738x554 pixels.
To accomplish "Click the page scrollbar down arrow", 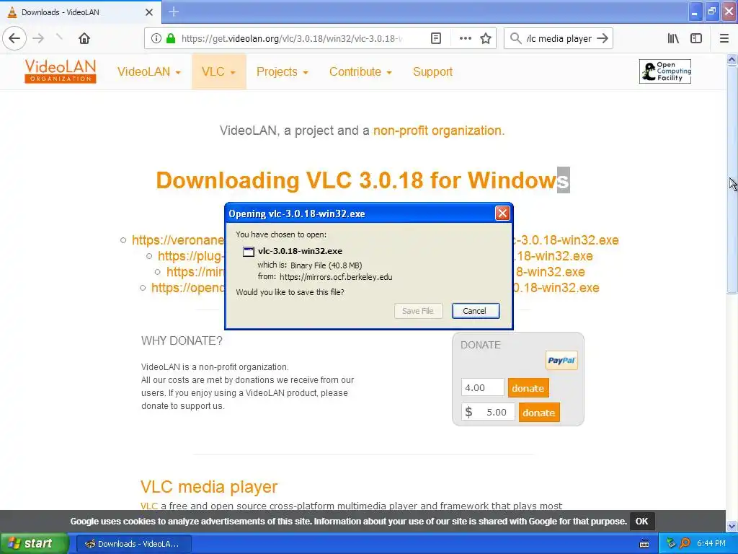I will pyautogui.click(x=732, y=526).
